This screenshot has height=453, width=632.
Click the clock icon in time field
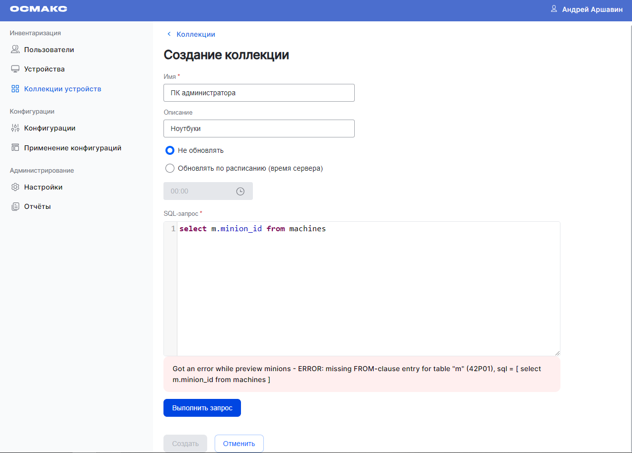240,191
